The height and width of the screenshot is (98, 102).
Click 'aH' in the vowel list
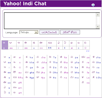coord(20,93)
